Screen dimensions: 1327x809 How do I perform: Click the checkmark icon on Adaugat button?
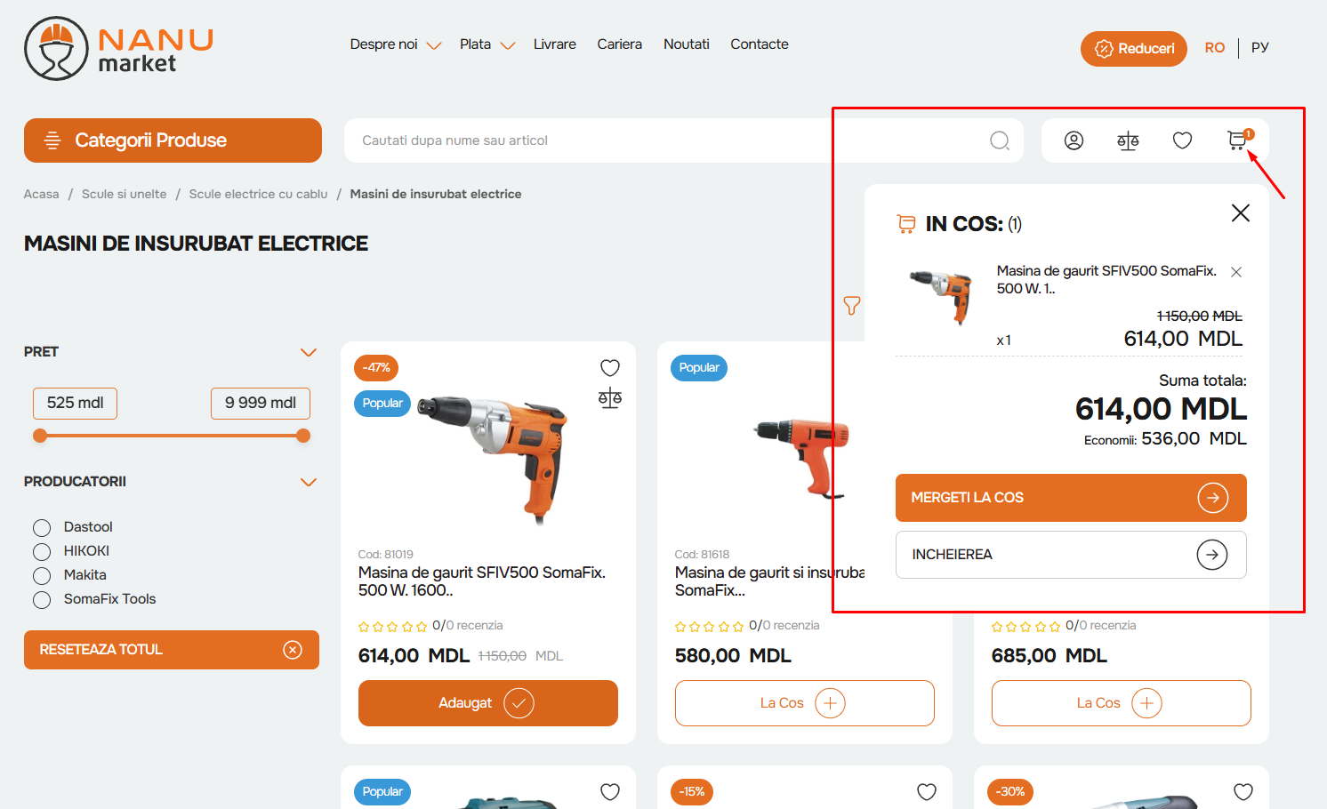tap(519, 703)
